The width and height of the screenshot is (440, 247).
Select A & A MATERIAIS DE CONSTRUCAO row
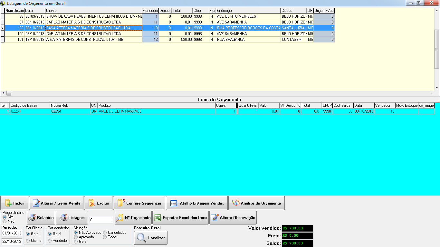167,40
